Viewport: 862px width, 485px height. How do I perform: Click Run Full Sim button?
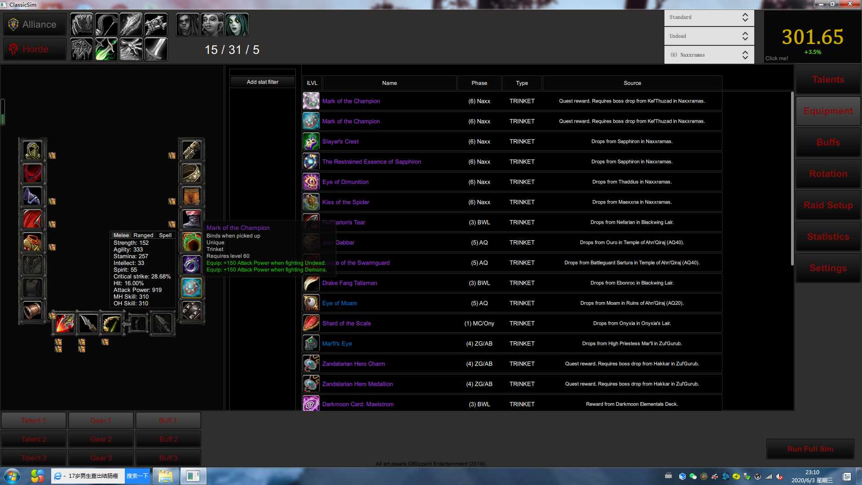810,449
